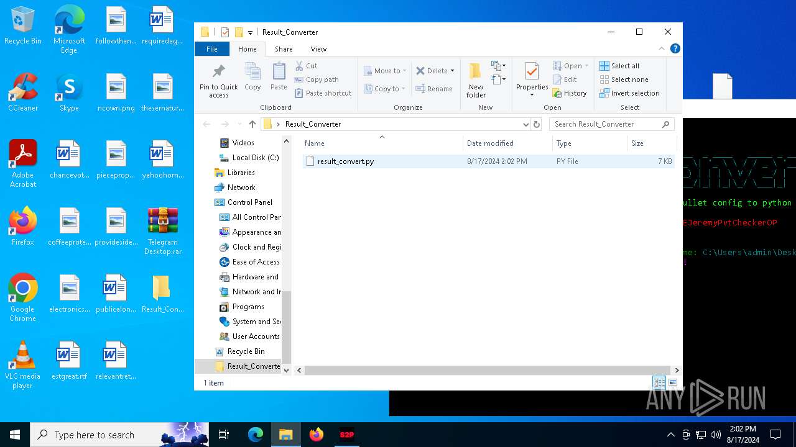Collapse the ribbon with the chevron
This screenshot has height=447, width=796.
[662, 48]
